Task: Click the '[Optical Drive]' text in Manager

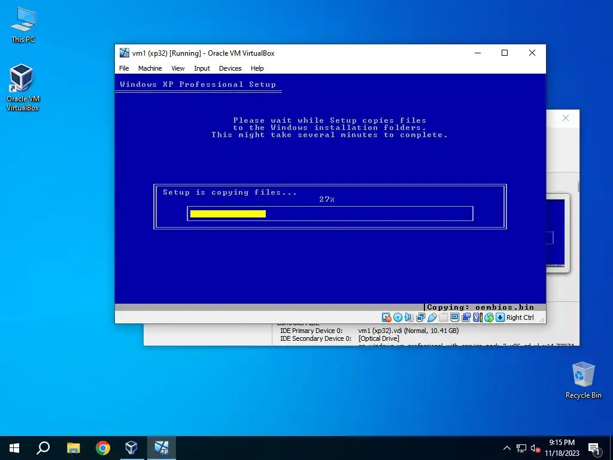Action: point(378,338)
